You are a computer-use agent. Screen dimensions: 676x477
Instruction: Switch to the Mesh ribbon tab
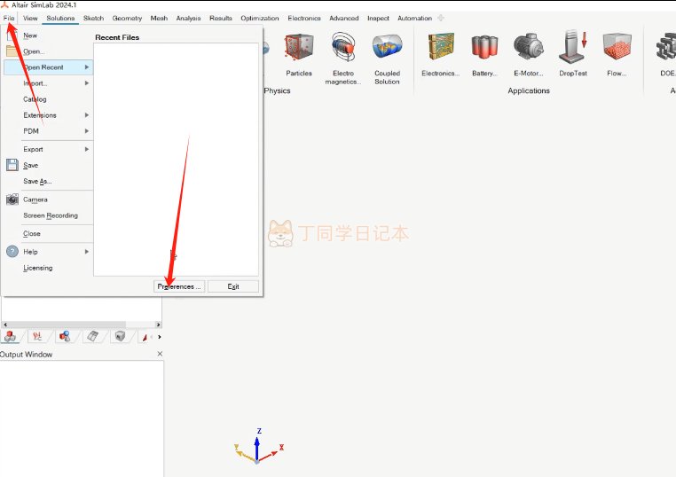point(159,18)
